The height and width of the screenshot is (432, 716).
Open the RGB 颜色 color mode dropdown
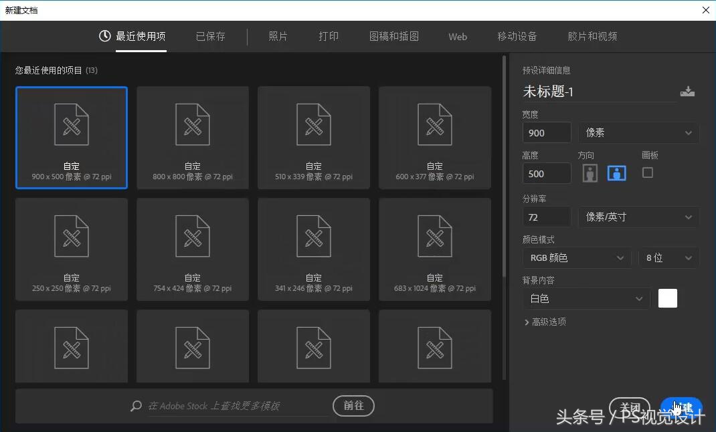click(575, 257)
